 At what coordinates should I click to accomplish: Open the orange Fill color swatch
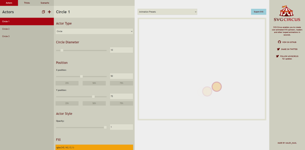coord(94,147)
